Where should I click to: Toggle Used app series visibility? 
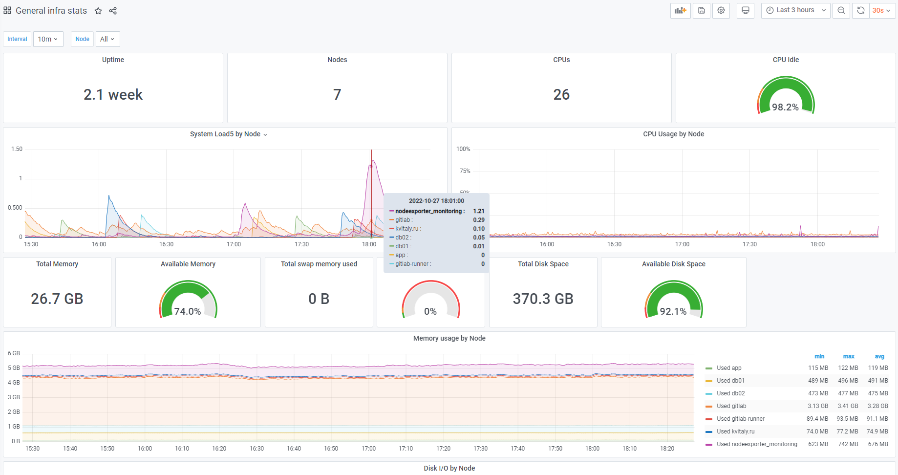click(x=729, y=368)
